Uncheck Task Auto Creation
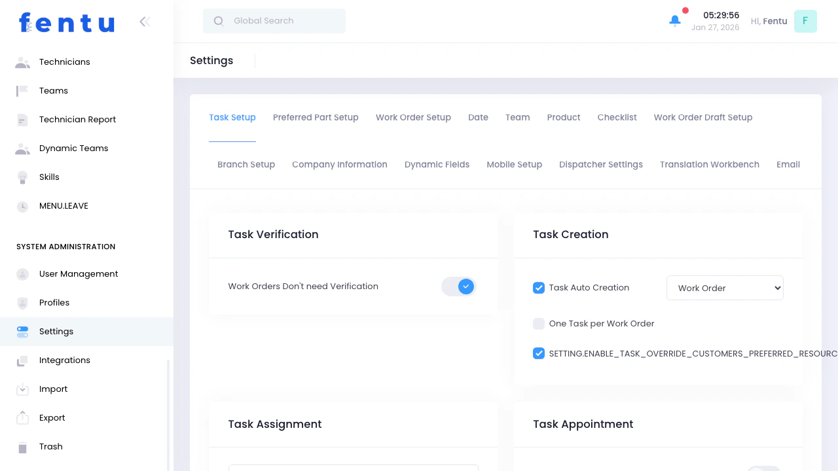Image resolution: width=838 pixels, height=471 pixels. (538, 288)
